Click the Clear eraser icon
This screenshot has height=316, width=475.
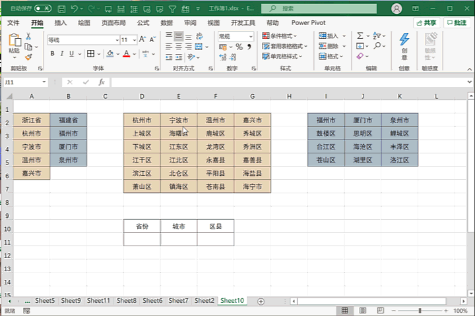tap(360, 56)
